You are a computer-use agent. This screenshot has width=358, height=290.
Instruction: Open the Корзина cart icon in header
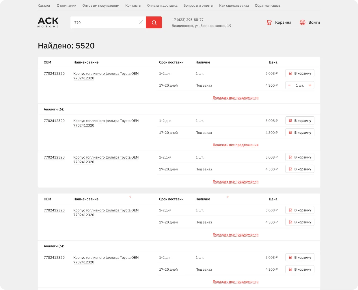click(x=269, y=22)
